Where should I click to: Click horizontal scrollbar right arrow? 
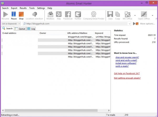coord(109,110)
